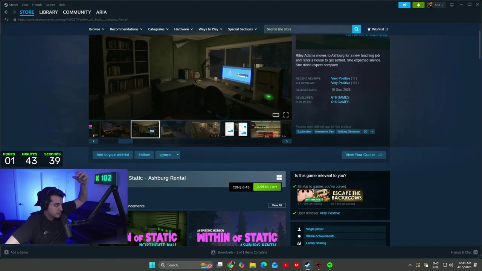Advance screenshot strip with right arrow

(287, 141)
